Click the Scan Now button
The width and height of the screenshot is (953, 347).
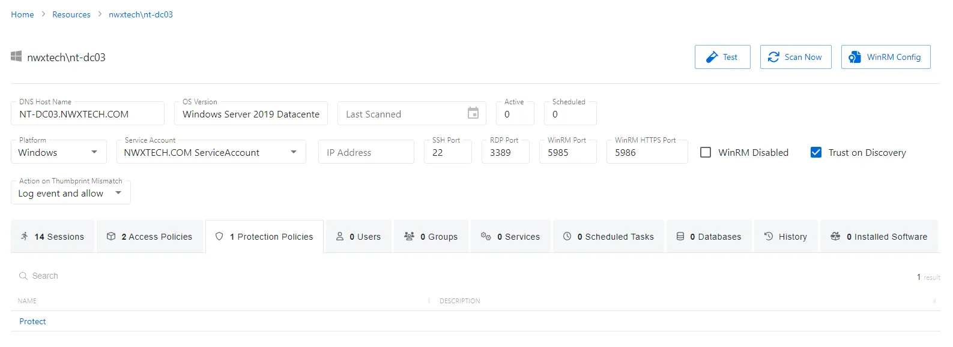(796, 57)
